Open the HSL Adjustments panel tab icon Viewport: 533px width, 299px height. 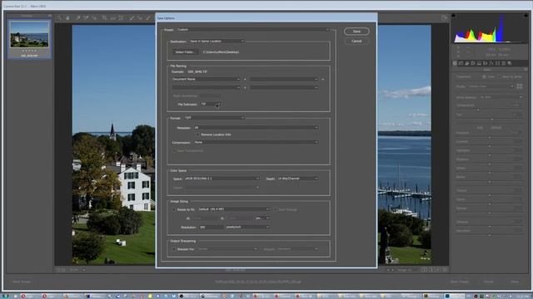(x=473, y=63)
